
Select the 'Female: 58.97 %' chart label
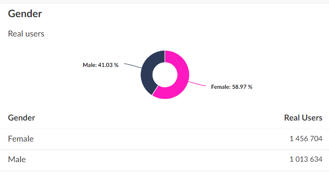pyautogui.click(x=231, y=87)
